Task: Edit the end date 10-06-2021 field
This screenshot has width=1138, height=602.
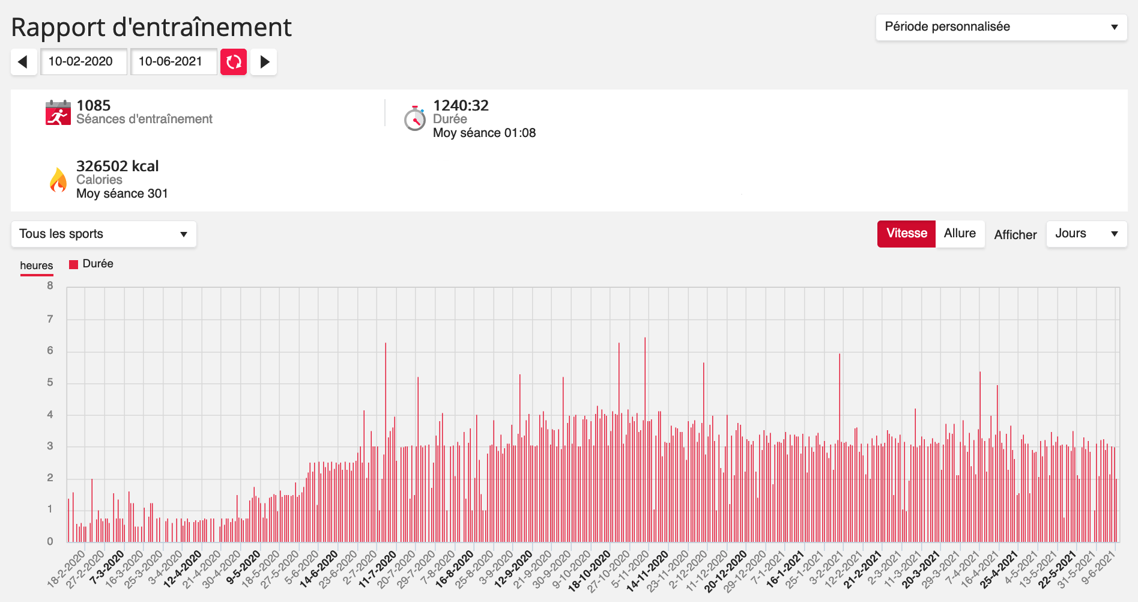Action: coord(174,62)
